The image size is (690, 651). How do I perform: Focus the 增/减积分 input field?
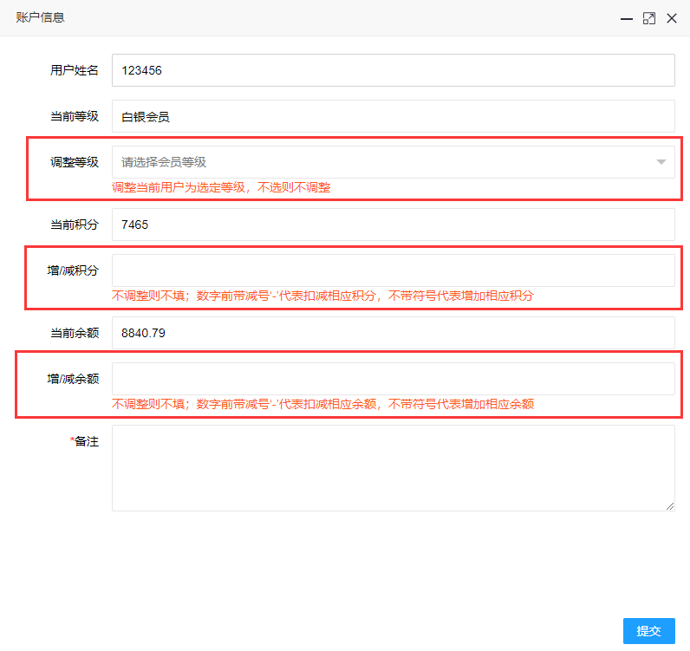click(x=393, y=270)
